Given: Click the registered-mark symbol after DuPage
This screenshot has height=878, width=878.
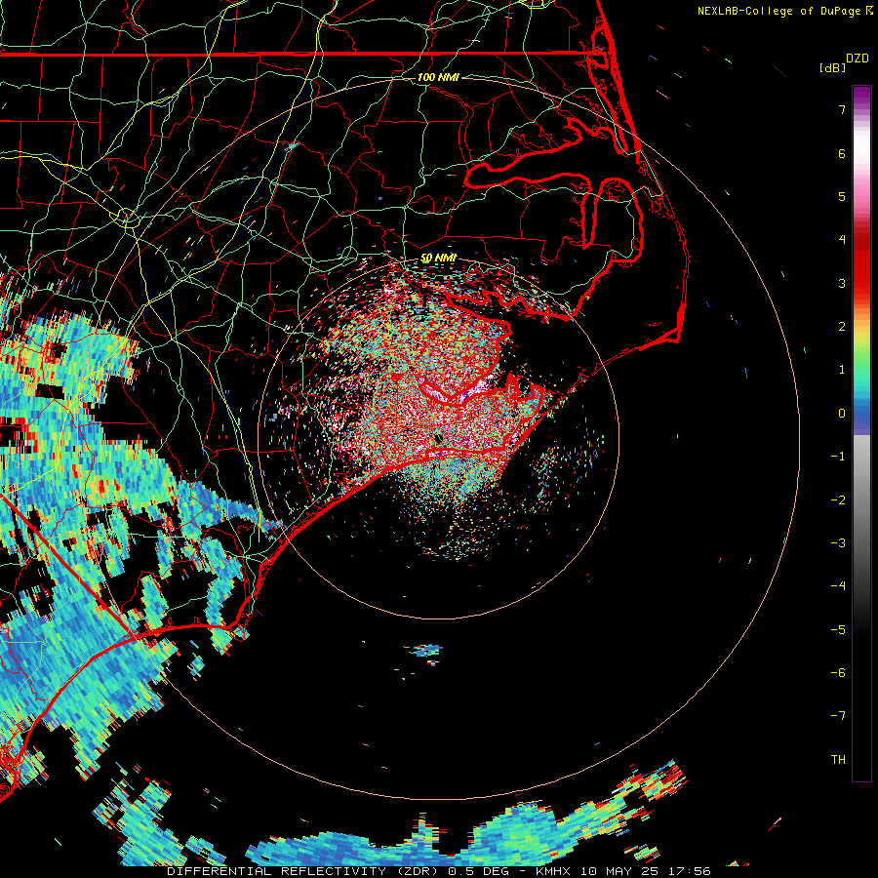Looking at the screenshot, I should [x=869, y=11].
